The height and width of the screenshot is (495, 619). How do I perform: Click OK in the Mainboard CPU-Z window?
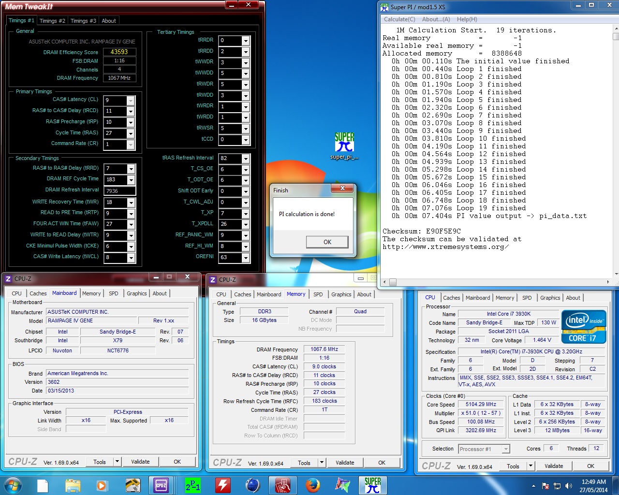tap(177, 462)
